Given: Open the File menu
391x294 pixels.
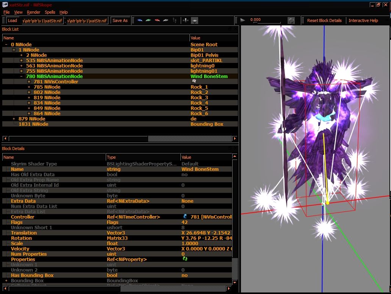Looking at the screenshot, I should (x=6, y=12).
